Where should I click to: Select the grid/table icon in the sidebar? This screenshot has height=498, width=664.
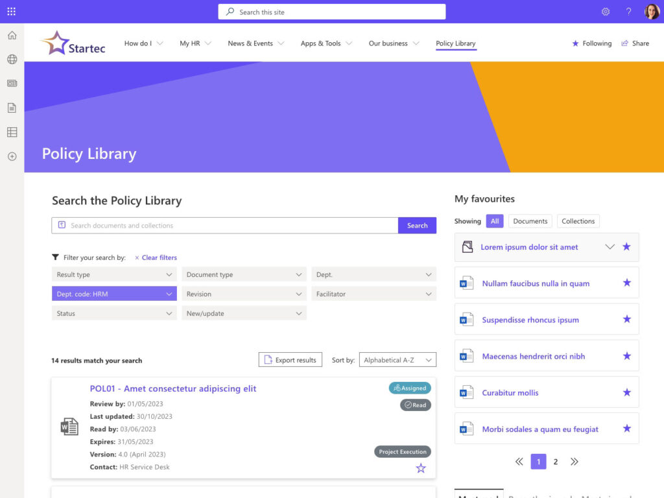point(11,132)
